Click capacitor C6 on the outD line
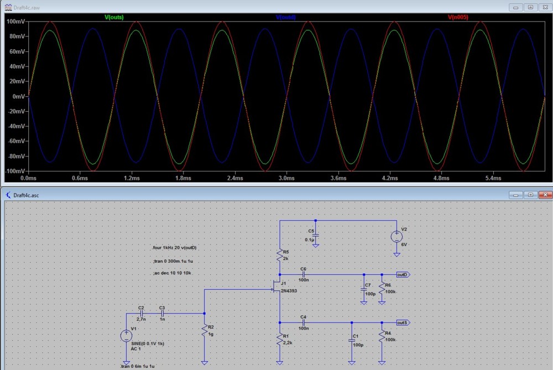The width and height of the screenshot is (553, 370). (304, 274)
